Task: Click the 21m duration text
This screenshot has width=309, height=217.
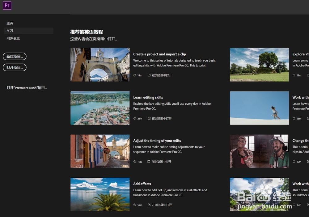Action: click(x=140, y=119)
